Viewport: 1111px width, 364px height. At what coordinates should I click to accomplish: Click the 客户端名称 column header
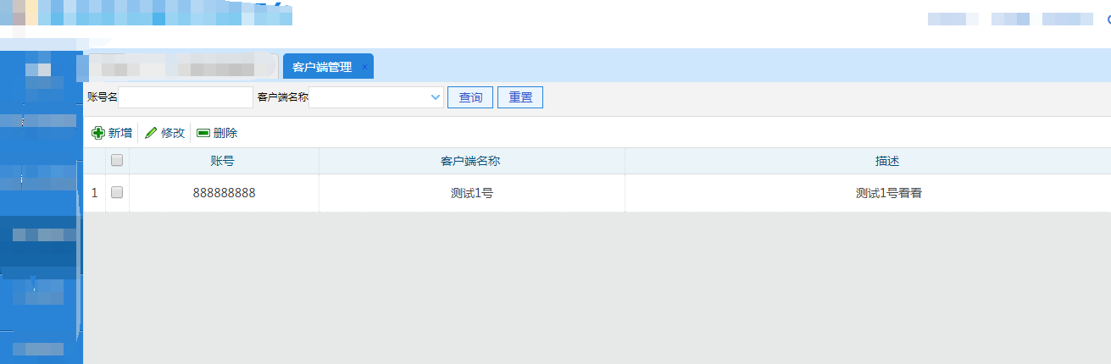[471, 161]
